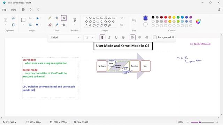Toggle Italic text formatting

[x=109, y=37]
